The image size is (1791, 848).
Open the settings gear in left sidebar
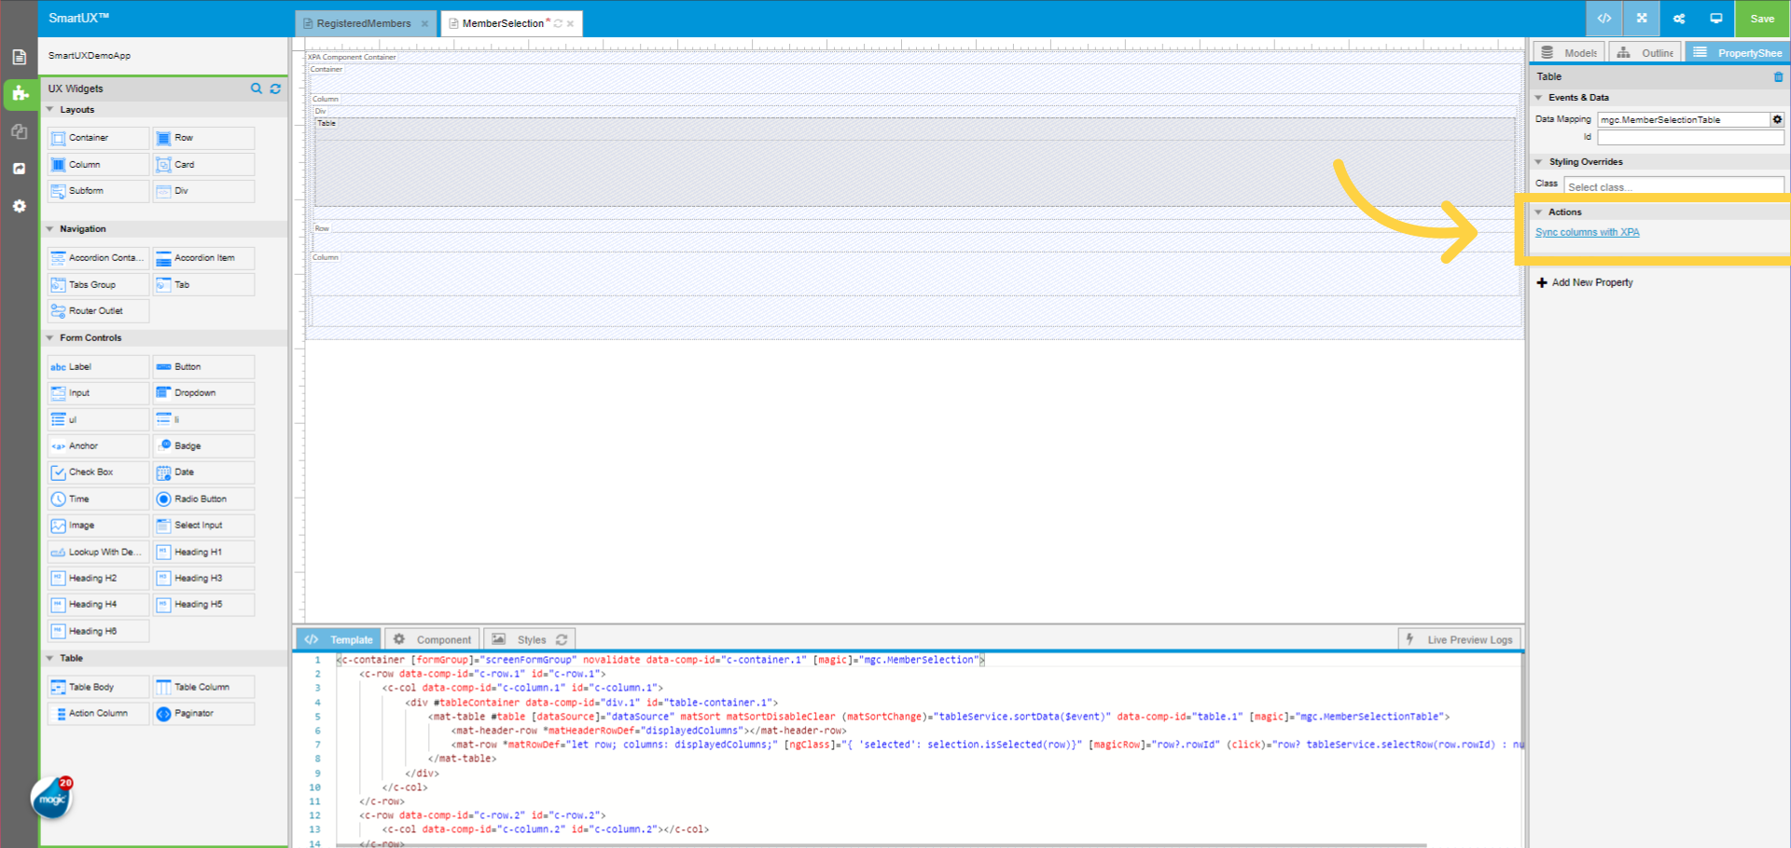click(x=19, y=206)
